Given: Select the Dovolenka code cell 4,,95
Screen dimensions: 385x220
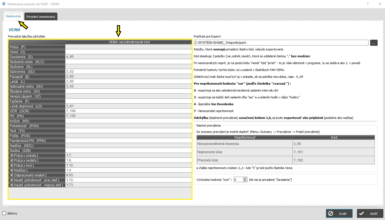Looking at the screenshot, I should pos(129,57).
